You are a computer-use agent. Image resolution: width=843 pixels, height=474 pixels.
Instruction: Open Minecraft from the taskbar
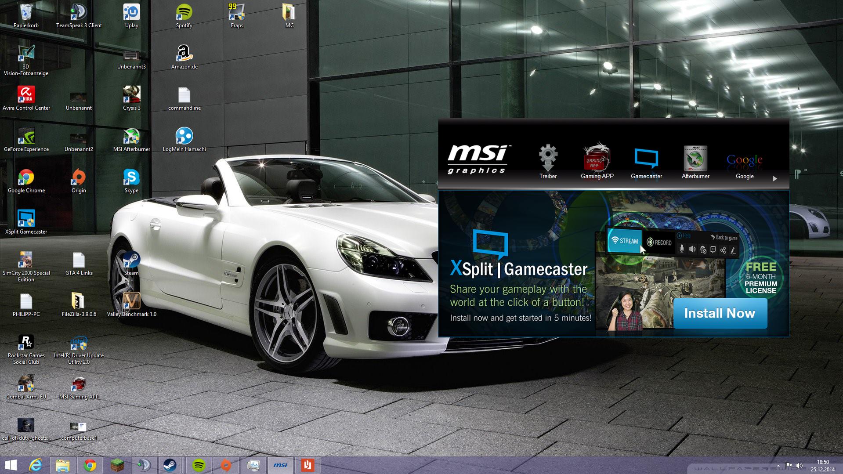point(117,465)
